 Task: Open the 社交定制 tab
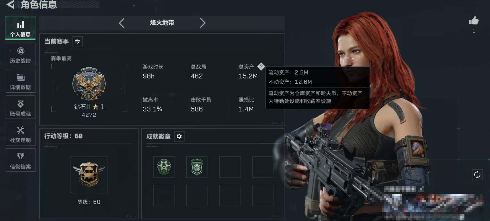click(x=20, y=134)
